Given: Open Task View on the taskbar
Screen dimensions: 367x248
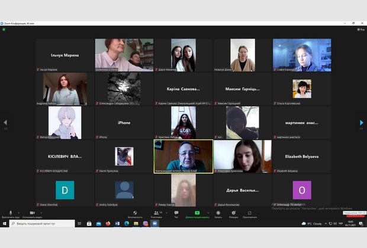Looking at the screenshot, I should [x=79, y=223].
